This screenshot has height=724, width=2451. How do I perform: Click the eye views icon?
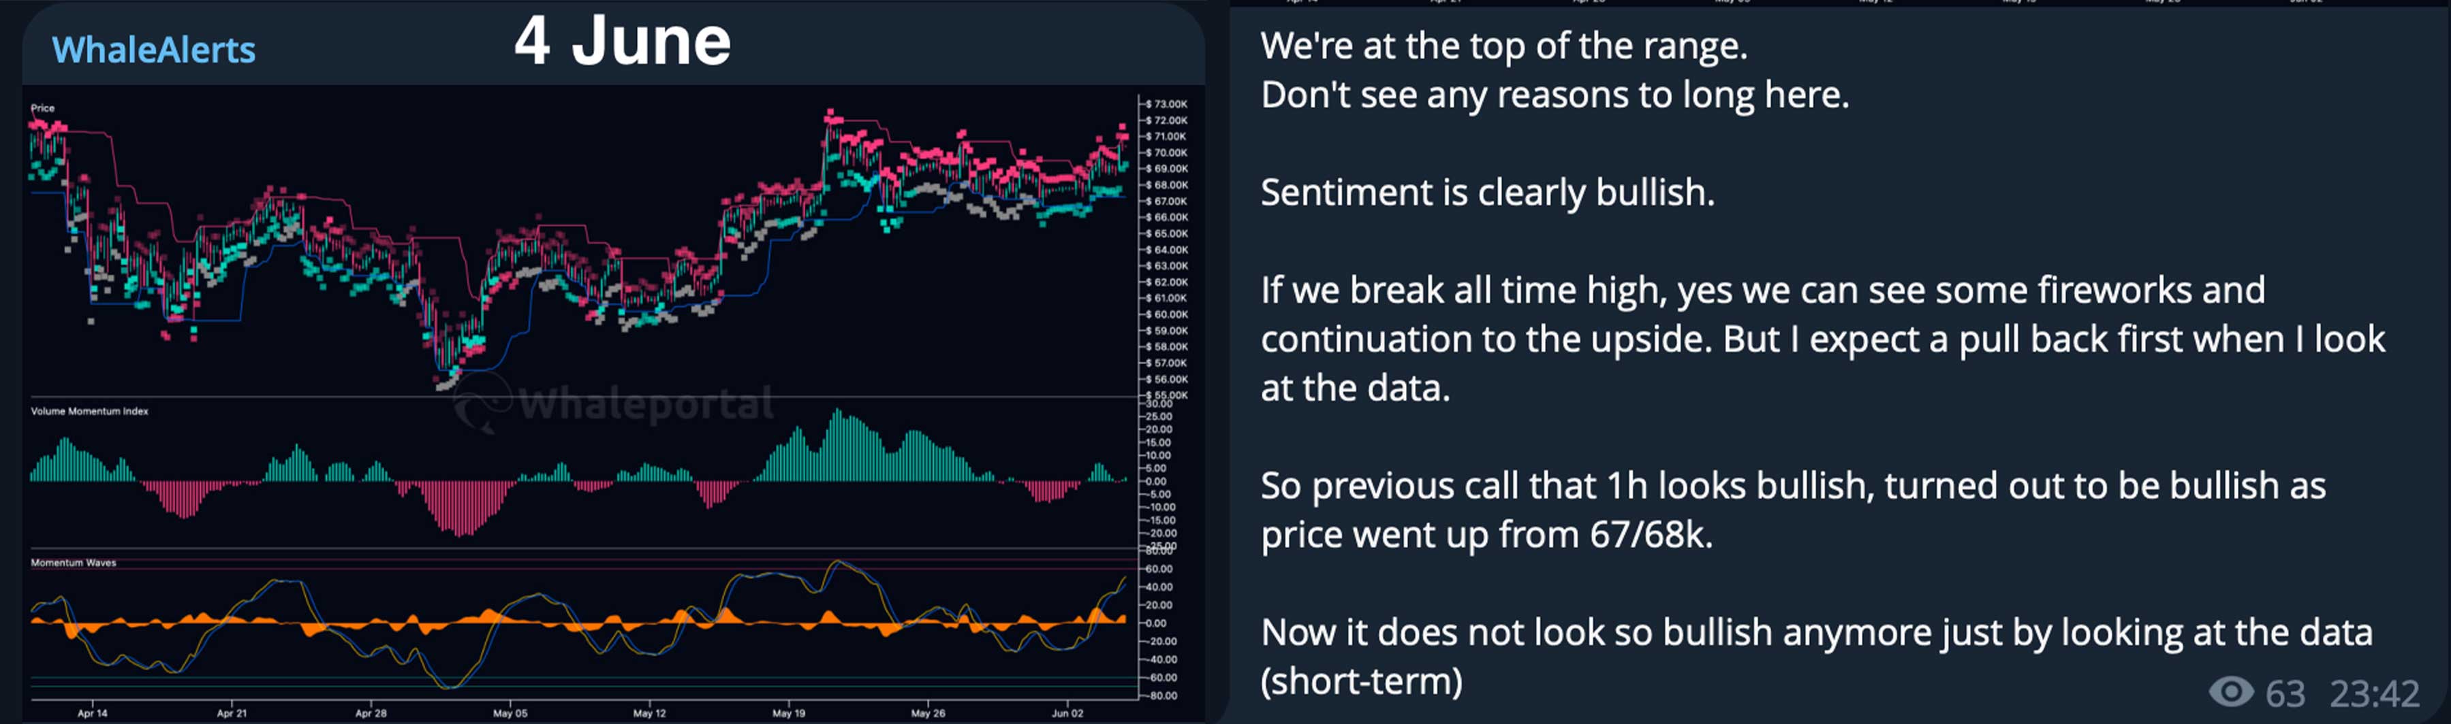point(2230,692)
